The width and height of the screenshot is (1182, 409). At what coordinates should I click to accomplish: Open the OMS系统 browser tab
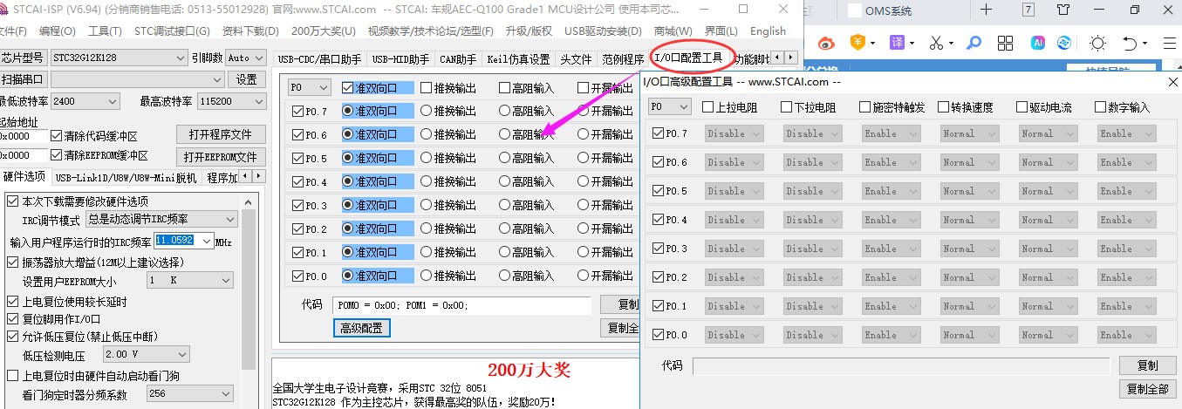(889, 10)
